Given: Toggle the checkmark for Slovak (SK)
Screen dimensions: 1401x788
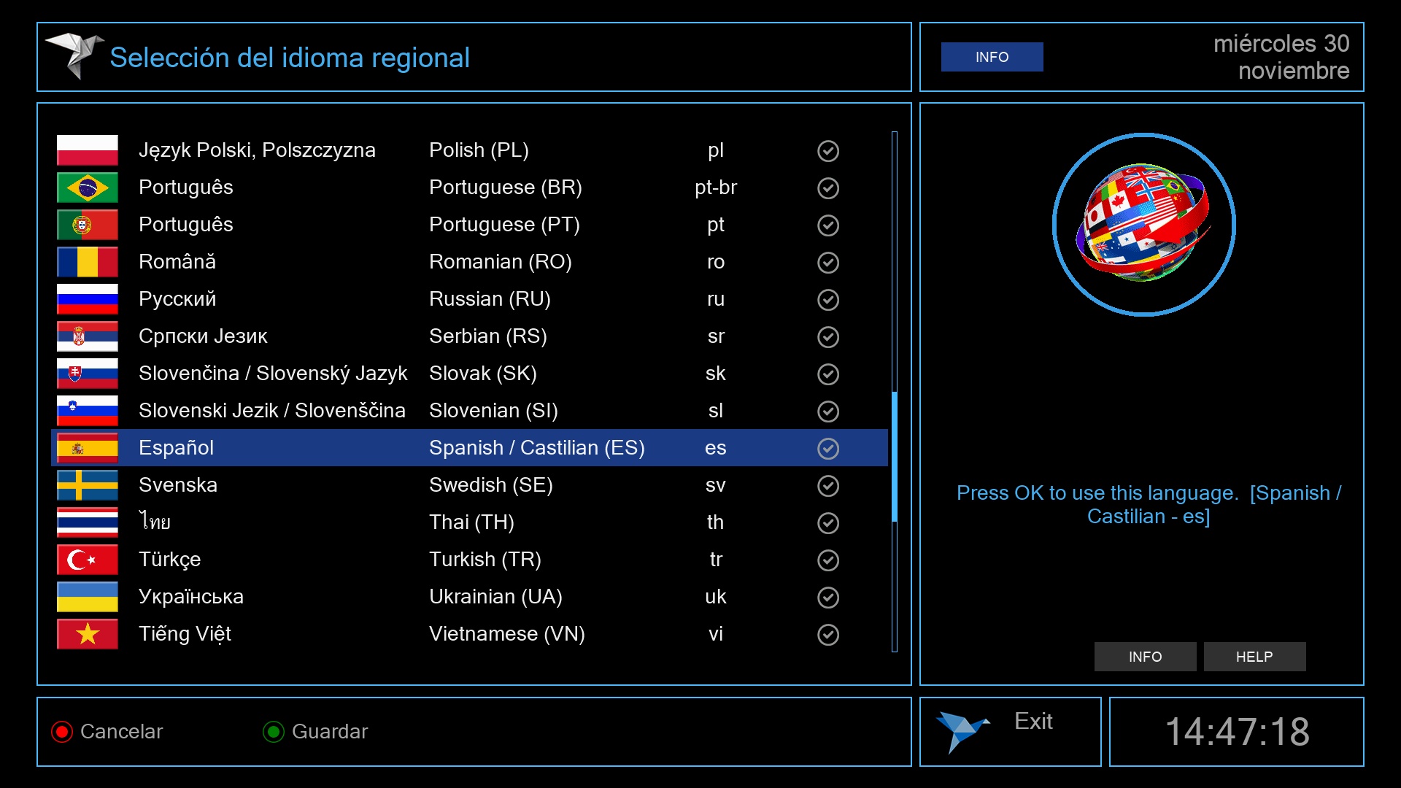Looking at the screenshot, I should click(x=827, y=374).
